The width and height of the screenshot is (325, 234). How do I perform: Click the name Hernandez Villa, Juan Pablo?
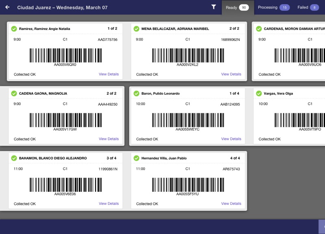pos(164,158)
